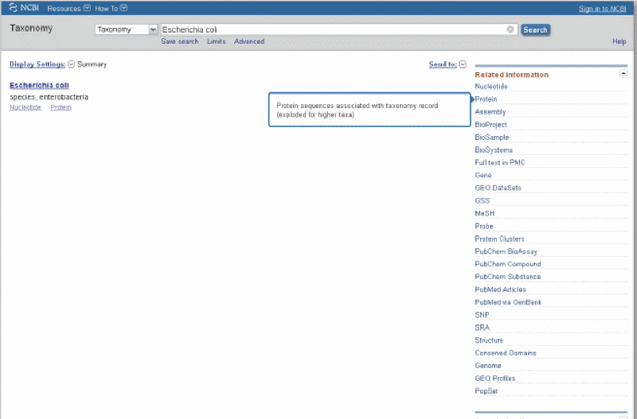Click the Save search link
Viewport: 637px width, 419px height.
click(x=180, y=41)
